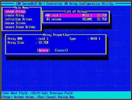Click the Type RAID 1 value in properties
This screenshot has height=100, width=132.
point(95,39)
